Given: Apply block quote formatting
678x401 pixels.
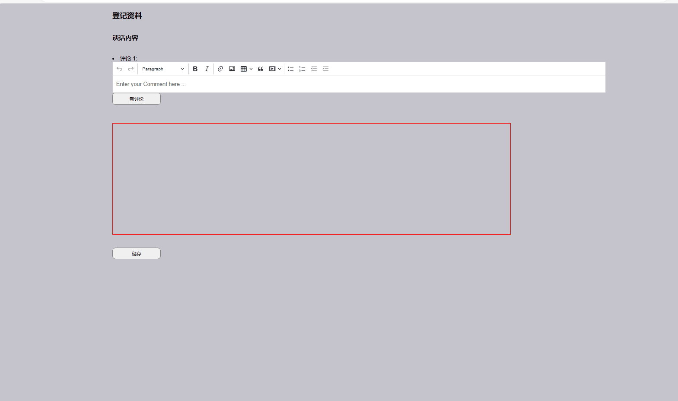Looking at the screenshot, I should 261,69.
